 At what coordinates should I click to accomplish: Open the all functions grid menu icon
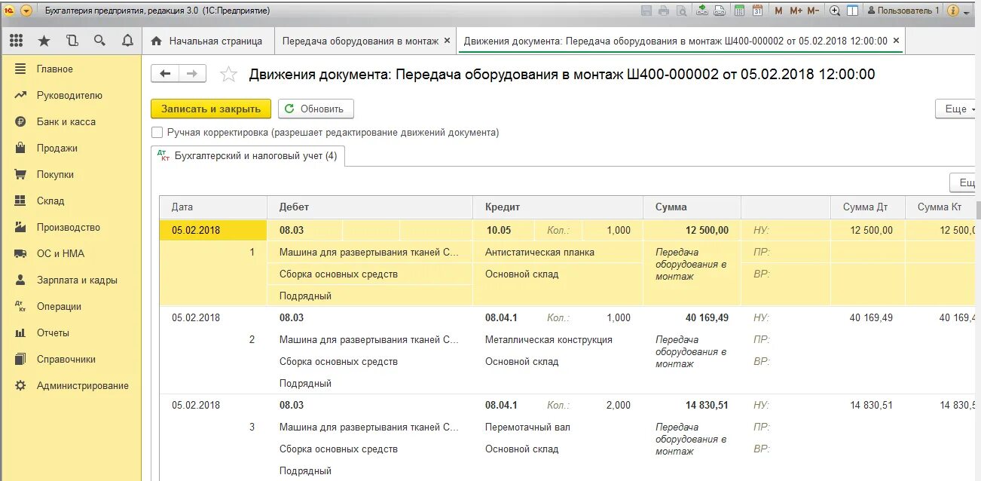point(17,40)
